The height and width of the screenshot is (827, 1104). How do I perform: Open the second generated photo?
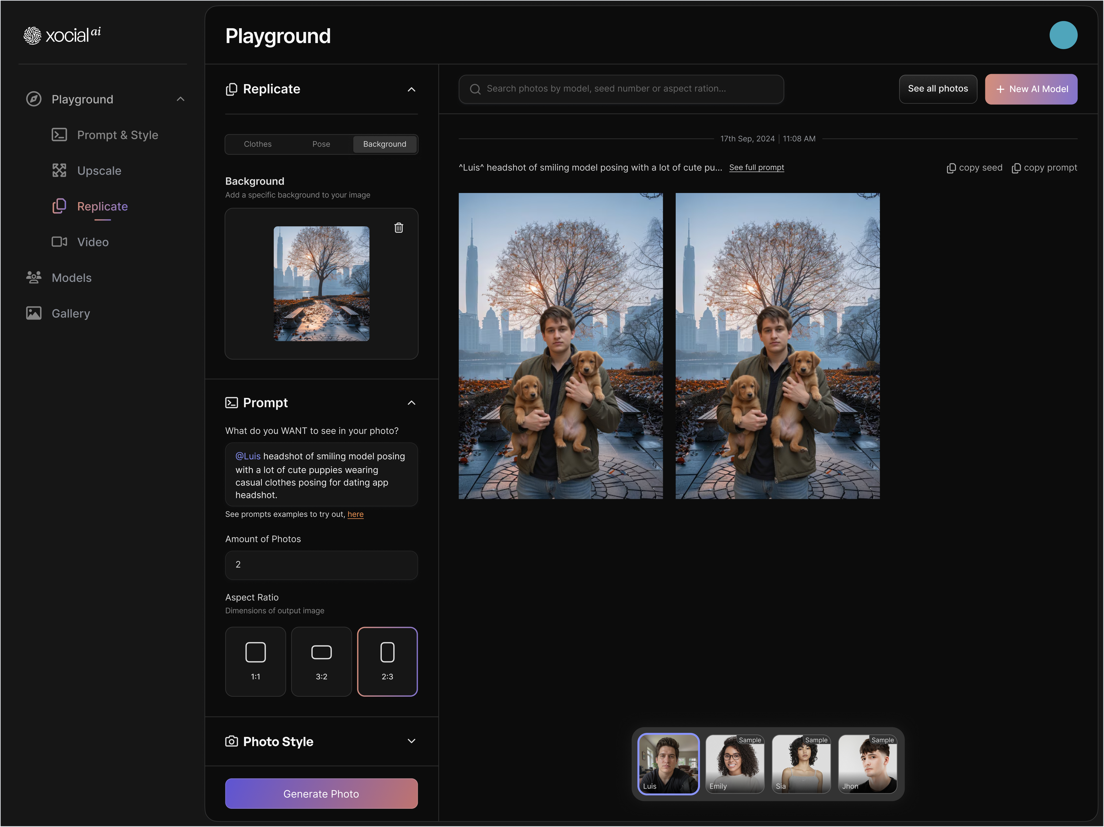pyautogui.click(x=778, y=346)
